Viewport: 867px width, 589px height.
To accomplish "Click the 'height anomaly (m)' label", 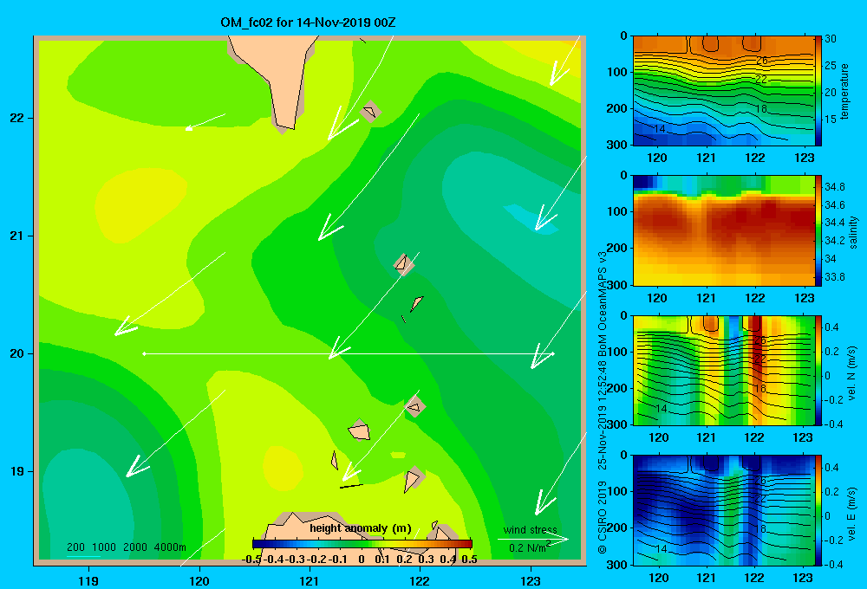I will (361, 528).
